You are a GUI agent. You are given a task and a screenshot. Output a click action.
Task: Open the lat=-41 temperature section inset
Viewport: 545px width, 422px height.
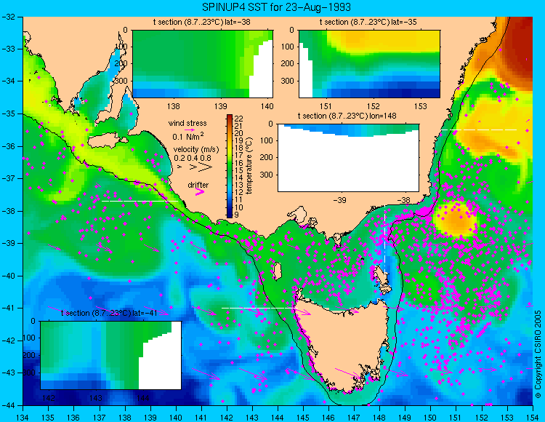click(x=111, y=355)
